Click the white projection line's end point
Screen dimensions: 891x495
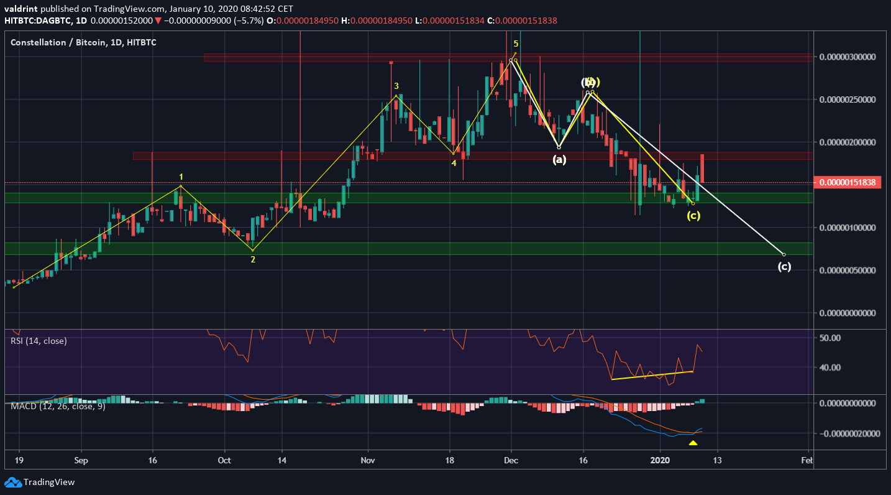(x=784, y=254)
